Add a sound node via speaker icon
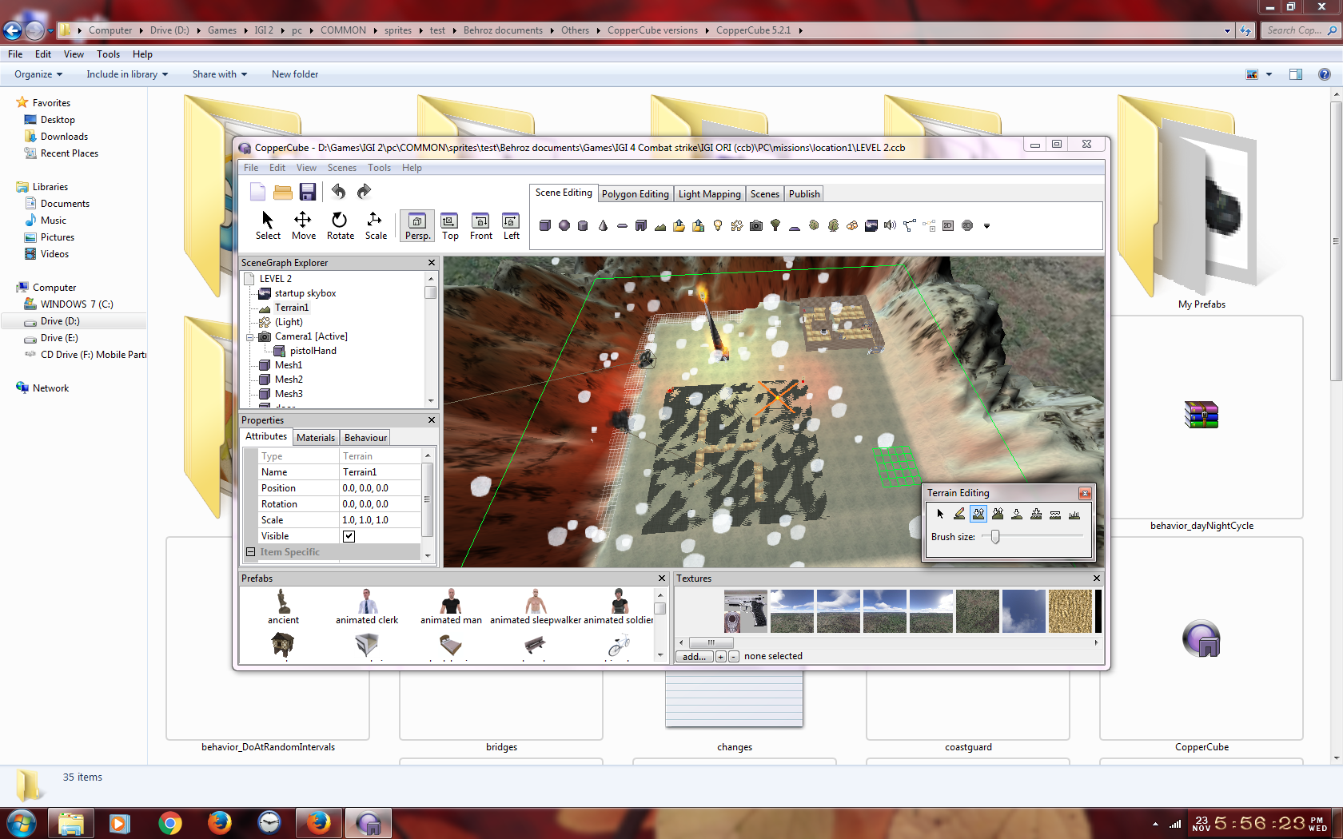 [x=890, y=225]
